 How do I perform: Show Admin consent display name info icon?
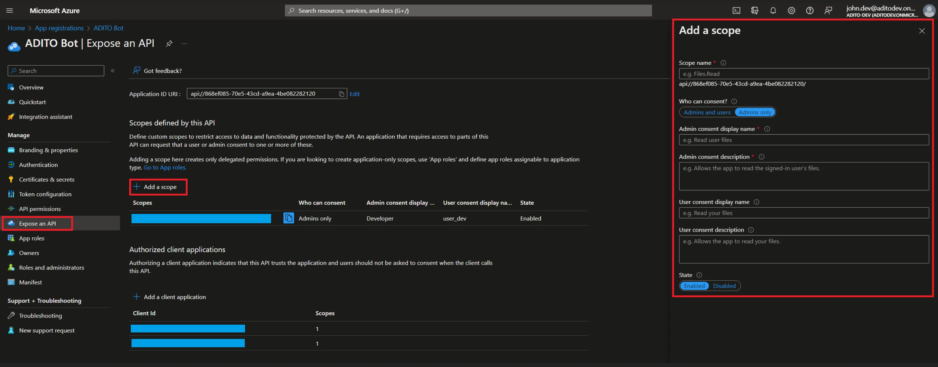tap(767, 129)
